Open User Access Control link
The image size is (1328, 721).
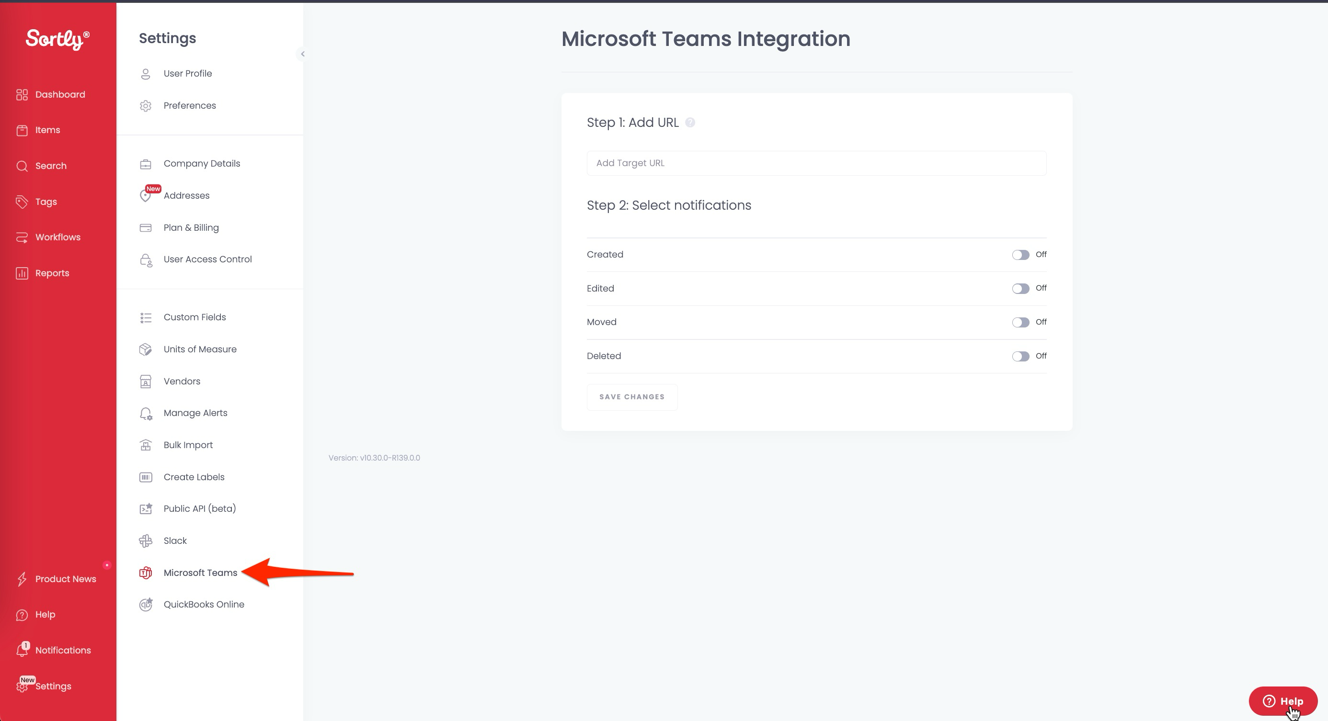point(207,259)
